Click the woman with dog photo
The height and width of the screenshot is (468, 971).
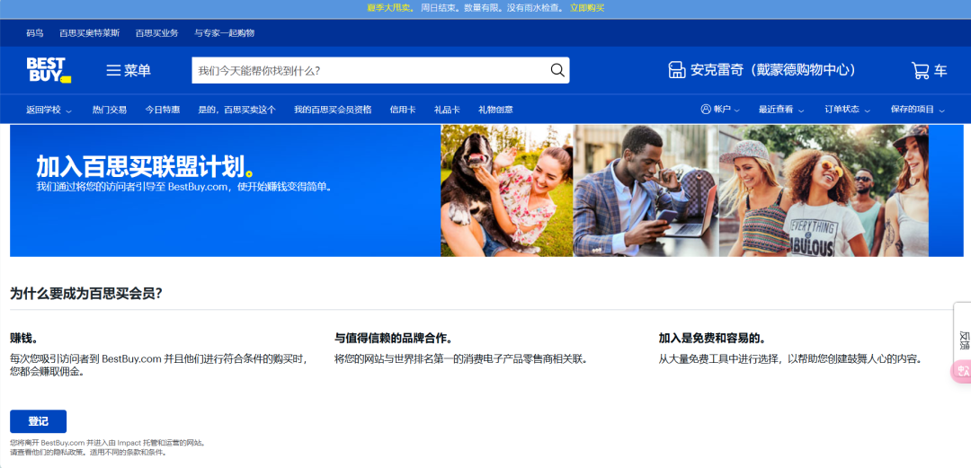pos(506,190)
